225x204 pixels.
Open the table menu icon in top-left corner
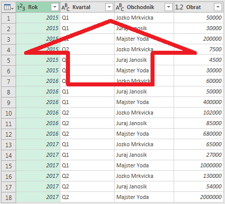pyautogui.click(x=9, y=7)
